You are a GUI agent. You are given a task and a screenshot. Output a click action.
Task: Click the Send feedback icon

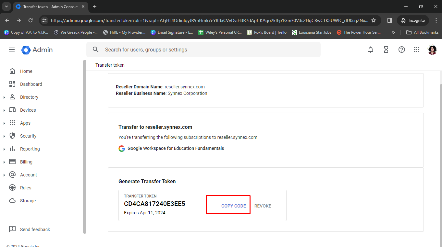tap(12, 229)
